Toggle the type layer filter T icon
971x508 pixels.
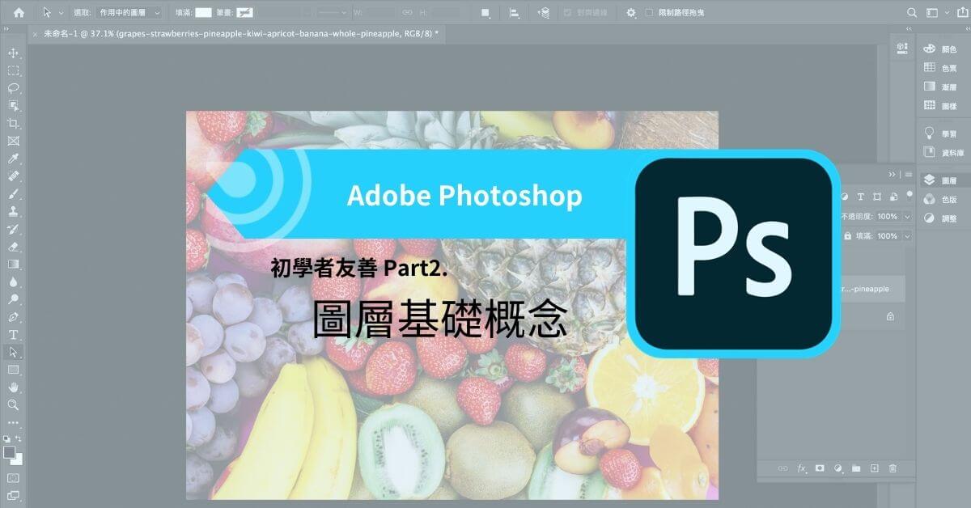(x=861, y=197)
